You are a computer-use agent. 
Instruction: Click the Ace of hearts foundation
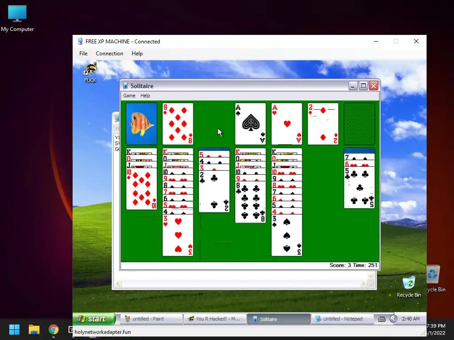287,124
